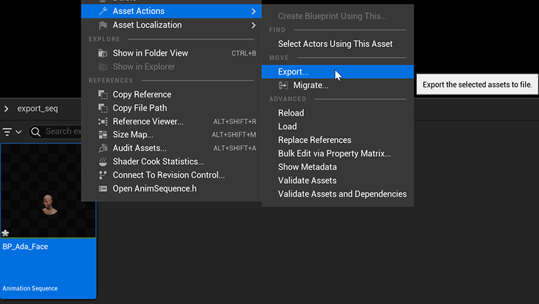Click the export_seq folder breadcrumb
Image resolution: width=539 pixels, height=304 pixels.
38,109
